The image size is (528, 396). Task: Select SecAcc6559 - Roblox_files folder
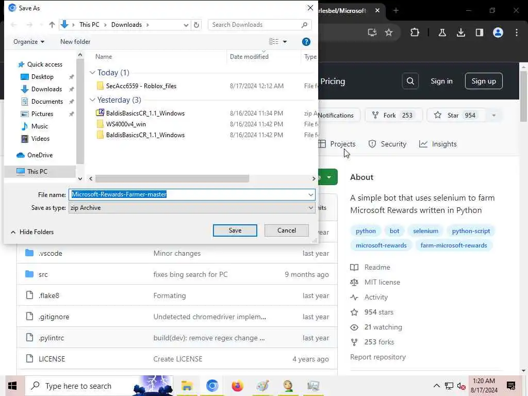click(141, 86)
